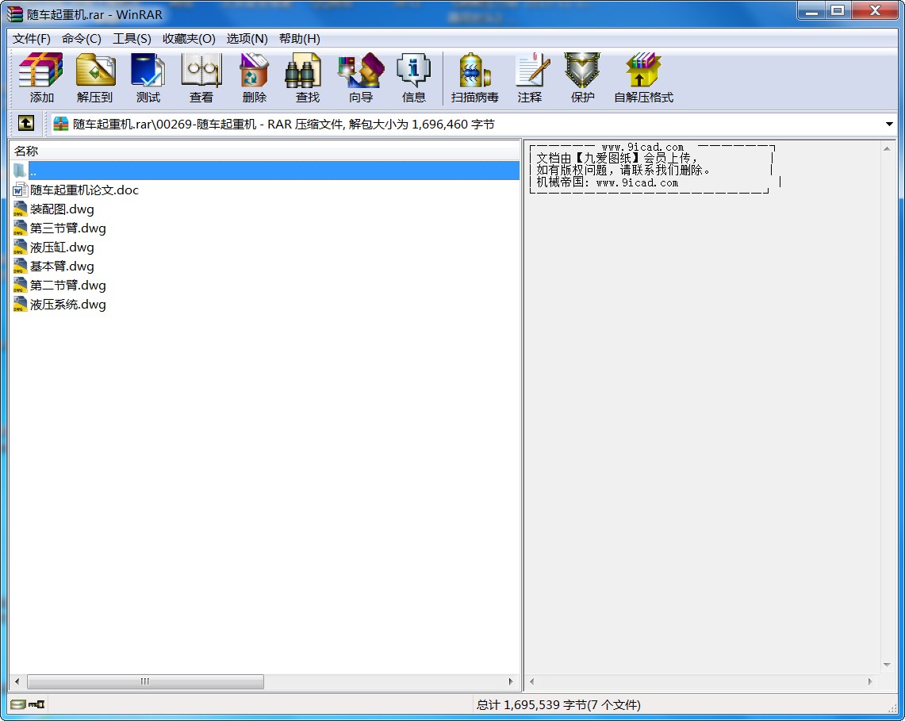905x721 pixels.
Task: Click comment pane scroll-right arrow
Action: point(870,681)
